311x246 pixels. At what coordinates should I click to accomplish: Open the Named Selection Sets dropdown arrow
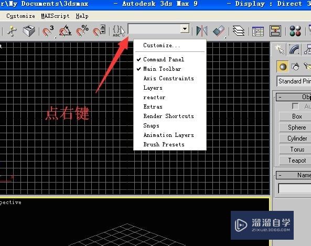pos(185,29)
